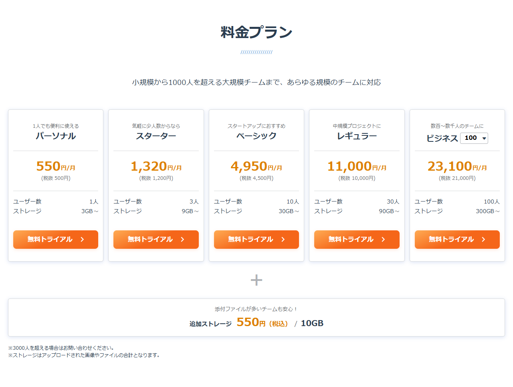Click the スターター plan title

(x=156, y=136)
